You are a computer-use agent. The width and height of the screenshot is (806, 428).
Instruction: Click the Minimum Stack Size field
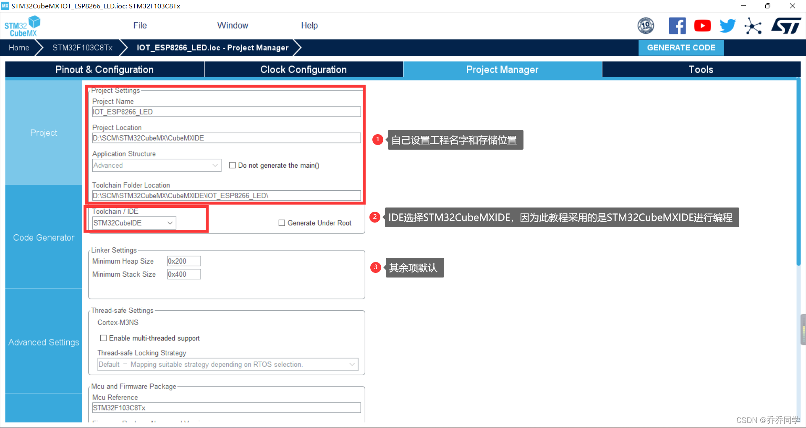(x=184, y=274)
